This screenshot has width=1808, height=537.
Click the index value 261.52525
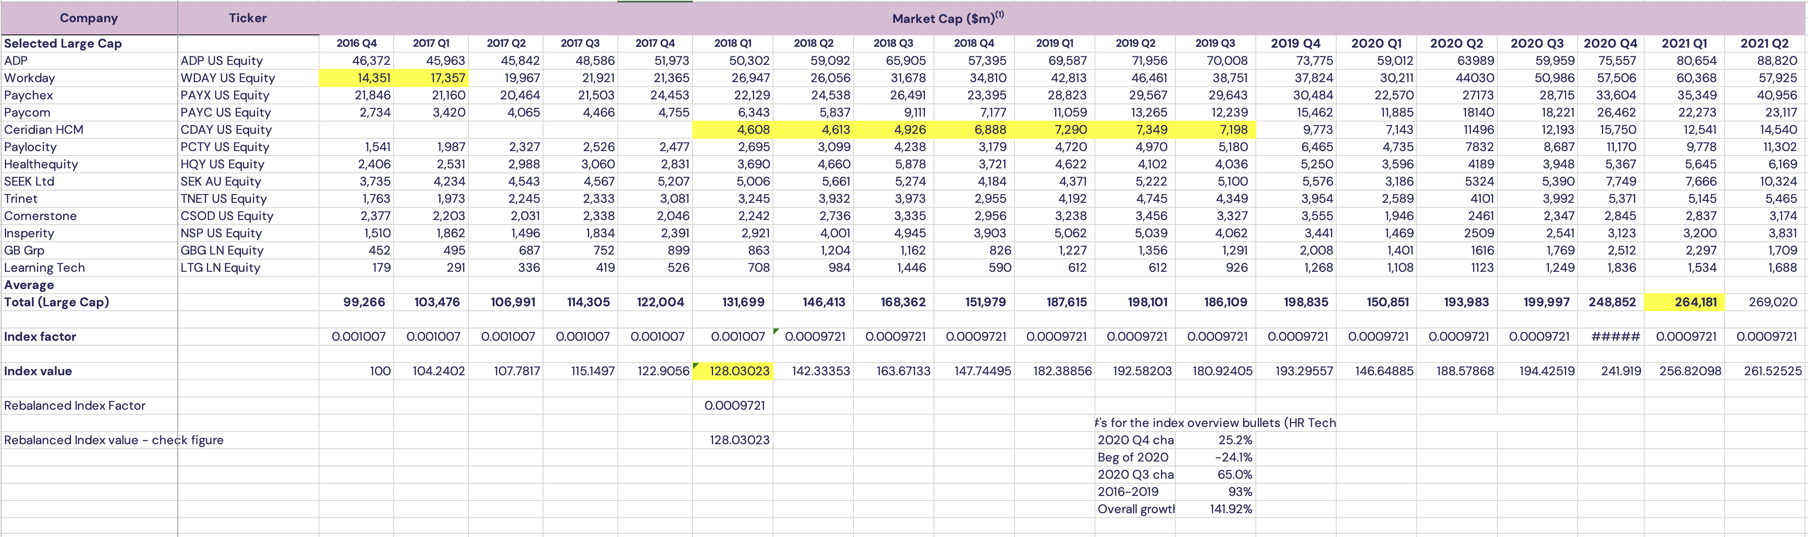click(x=1764, y=371)
